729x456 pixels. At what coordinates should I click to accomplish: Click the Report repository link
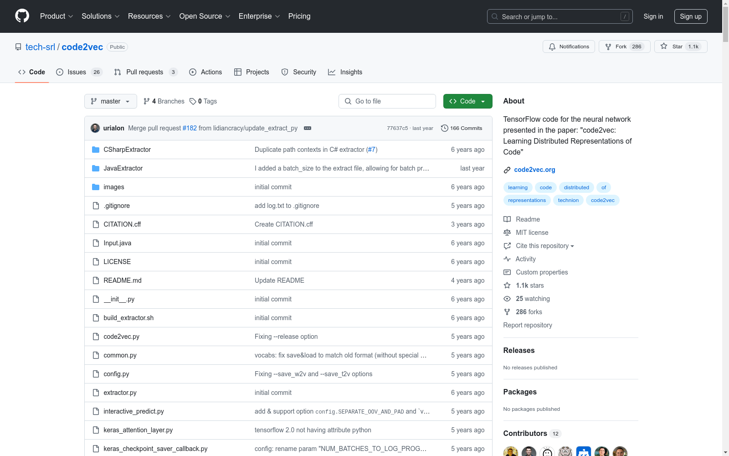click(x=528, y=325)
